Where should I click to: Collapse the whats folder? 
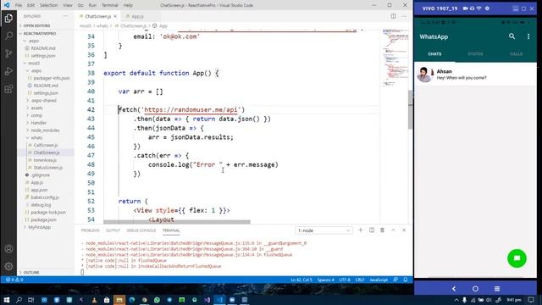click(36, 137)
